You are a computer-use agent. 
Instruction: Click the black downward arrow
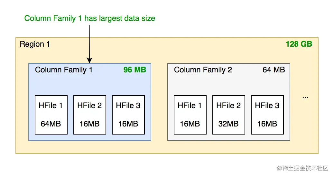[x=90, y=44]
